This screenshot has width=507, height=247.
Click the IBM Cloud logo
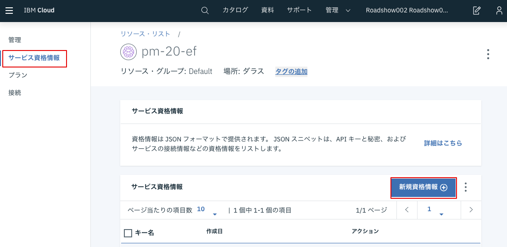(39, 11)
